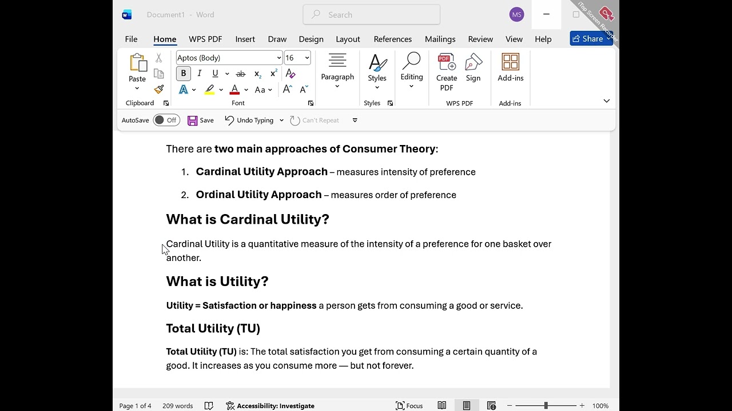This screenshot has width=732, height=411.
Task: Click the Share button
Action: point(591,39)
